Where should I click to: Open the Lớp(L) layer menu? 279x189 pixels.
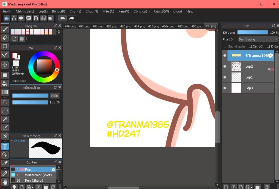(x=43, y=11)
